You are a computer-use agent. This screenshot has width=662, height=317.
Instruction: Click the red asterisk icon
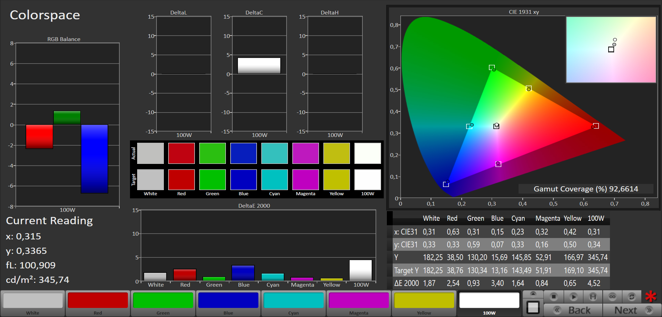[x=651, y=297]
